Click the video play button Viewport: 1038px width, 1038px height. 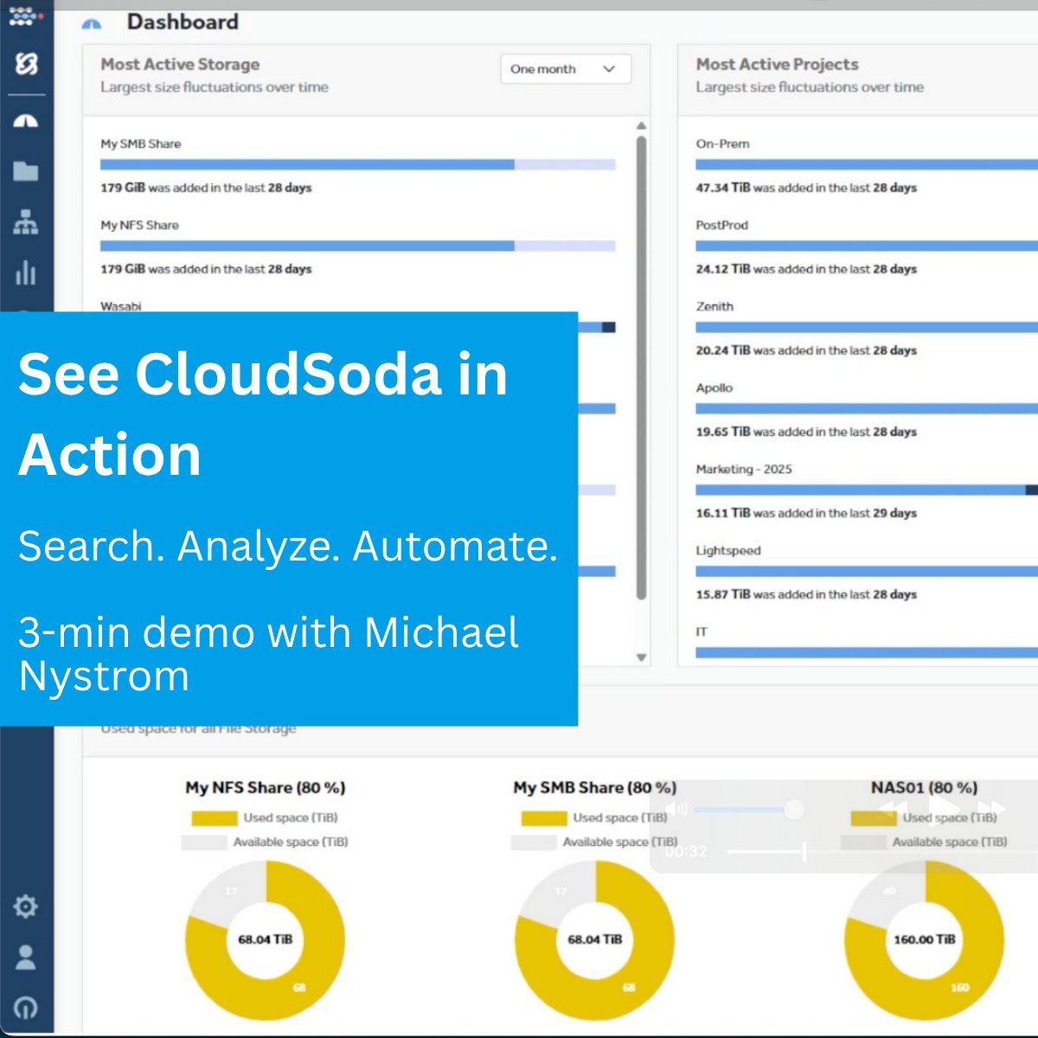(944, 810)
